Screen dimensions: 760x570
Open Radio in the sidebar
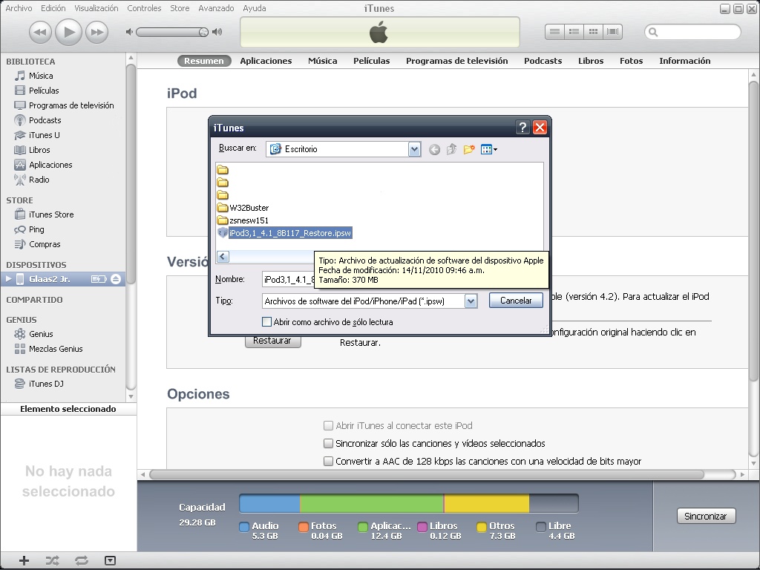tap(39, 180)
